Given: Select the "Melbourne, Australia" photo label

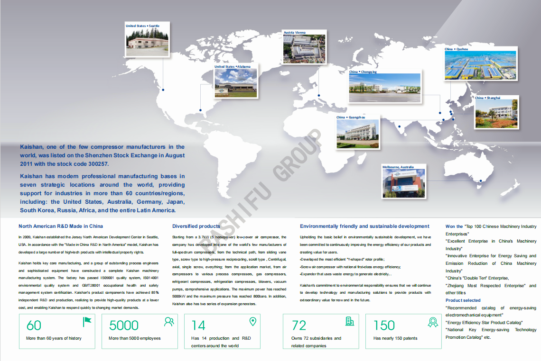Looking at the screenshot, I should tap(398, 167).
